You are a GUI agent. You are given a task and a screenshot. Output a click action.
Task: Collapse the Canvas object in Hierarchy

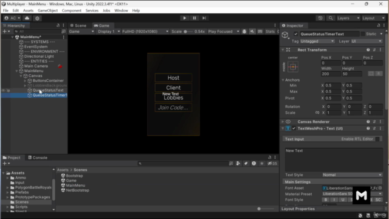pos(21,75)
